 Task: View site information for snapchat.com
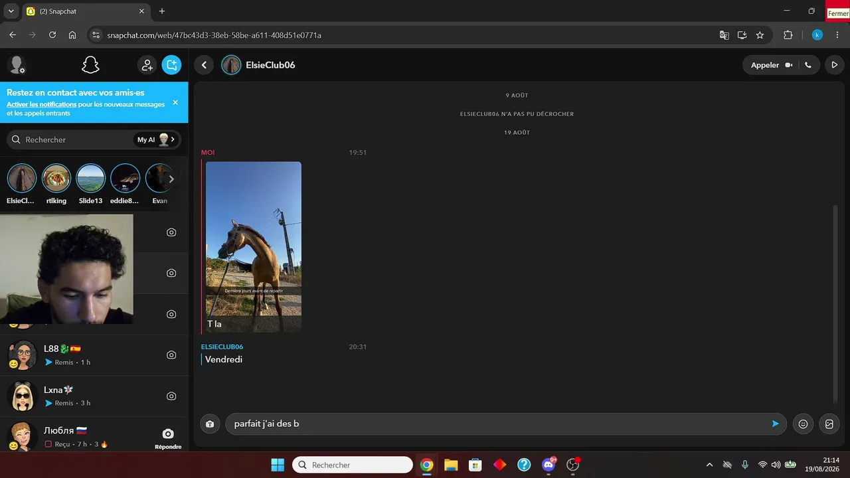[x=96, y=35]
